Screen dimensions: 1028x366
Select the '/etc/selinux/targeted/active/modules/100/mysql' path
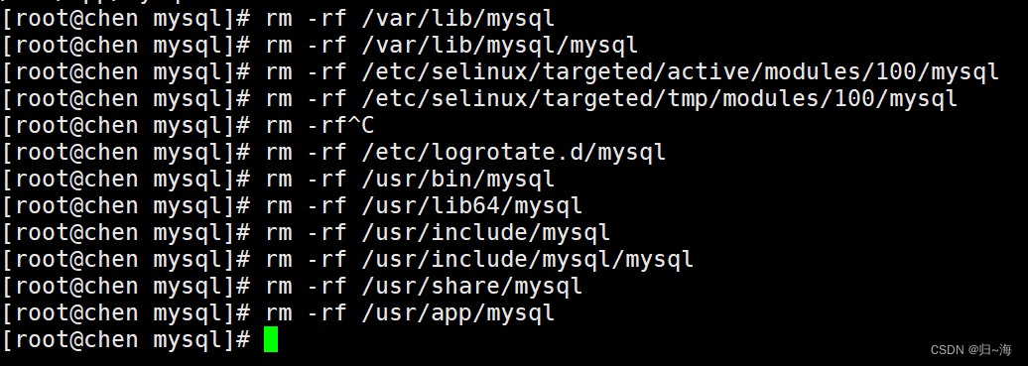coord(680,72)
